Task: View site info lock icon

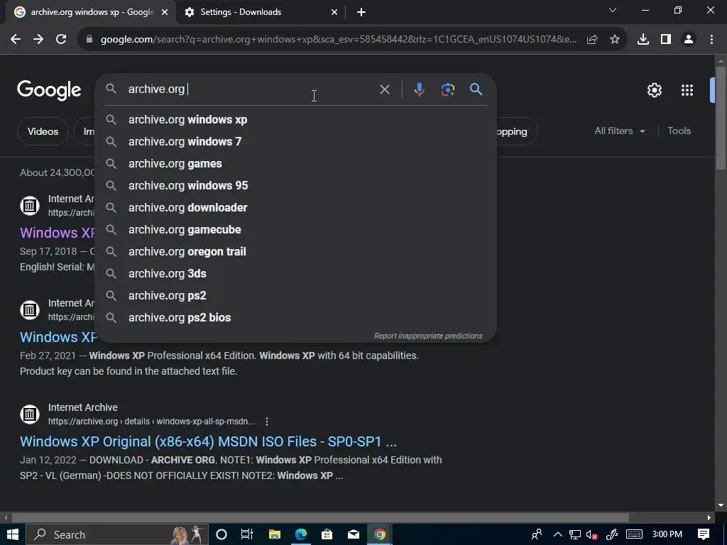Action: [89, 40]
